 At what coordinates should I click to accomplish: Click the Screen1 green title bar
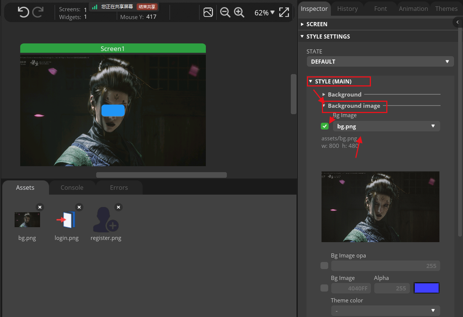[x=113, y=49]
